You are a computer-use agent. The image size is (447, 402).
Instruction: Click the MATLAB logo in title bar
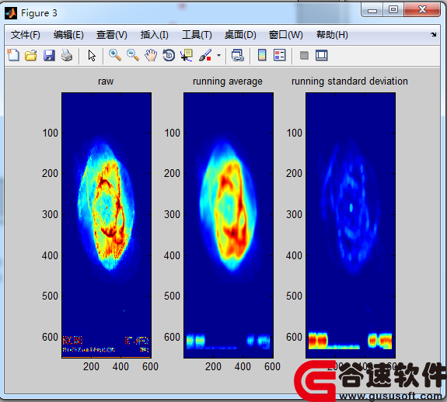click(x=11, y=13)
